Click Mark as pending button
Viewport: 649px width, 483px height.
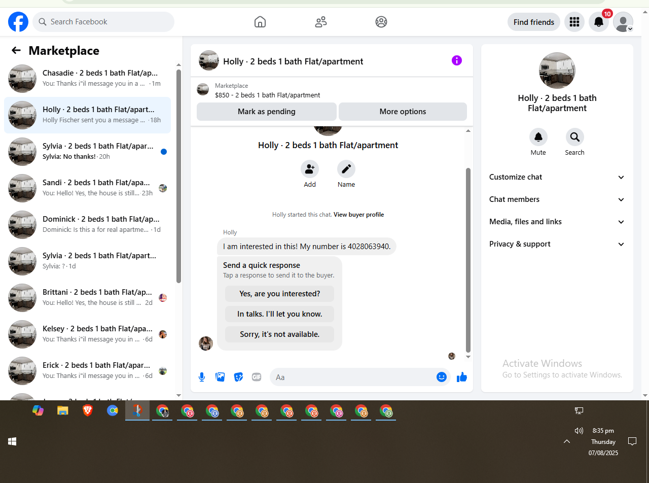[x=267, y=112]
